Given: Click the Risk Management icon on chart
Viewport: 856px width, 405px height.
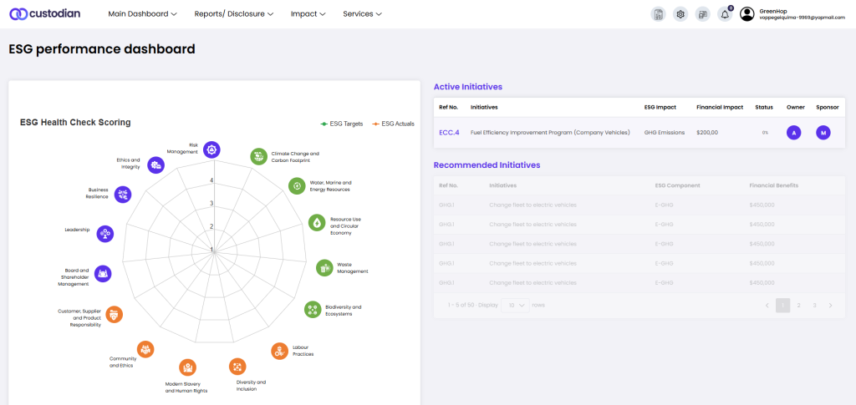Looking at the screenshot, I should point(212,149).
